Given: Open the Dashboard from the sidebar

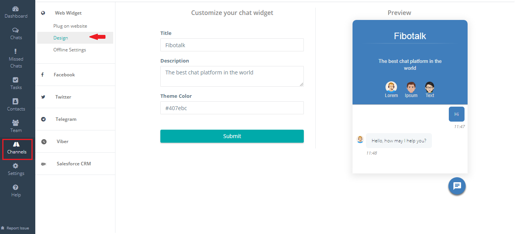Looking at the screenshot, I should tap(16, 12).
